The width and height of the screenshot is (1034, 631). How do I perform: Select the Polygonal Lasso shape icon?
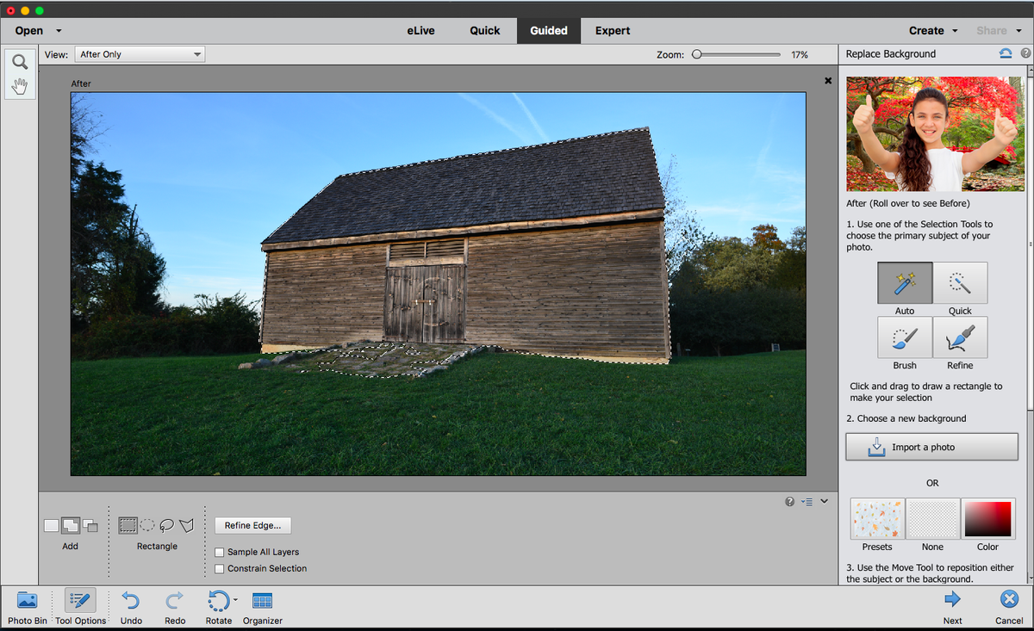click(x=186, y=525)
